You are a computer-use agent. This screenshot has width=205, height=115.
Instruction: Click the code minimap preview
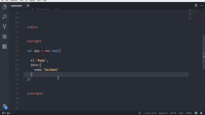pyautogui.click(x=194, y=16)
